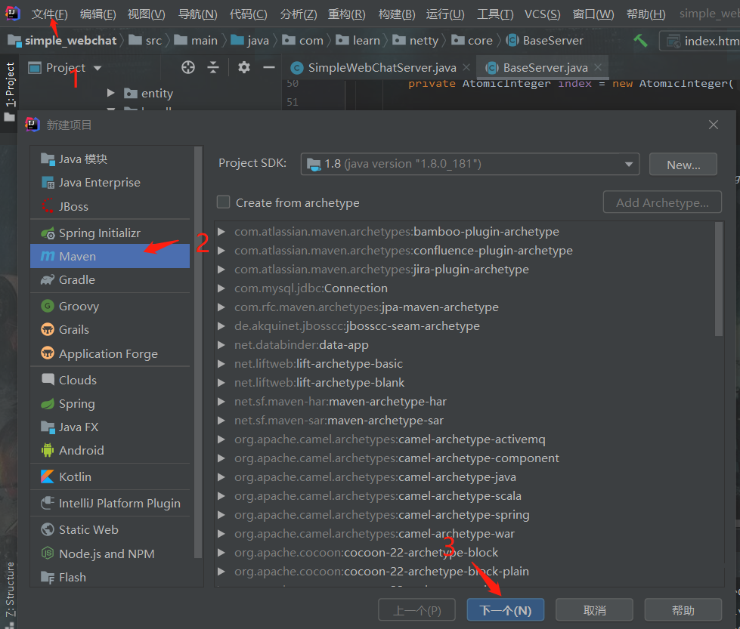Viewport: 740px width, 629px height.
Task: Click 取消 cancel button
Action: coord(594,610)
